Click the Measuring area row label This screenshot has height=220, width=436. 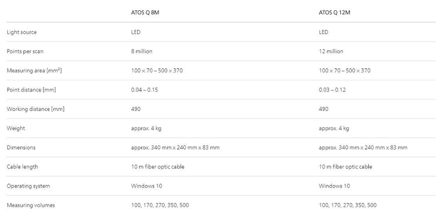34,71
